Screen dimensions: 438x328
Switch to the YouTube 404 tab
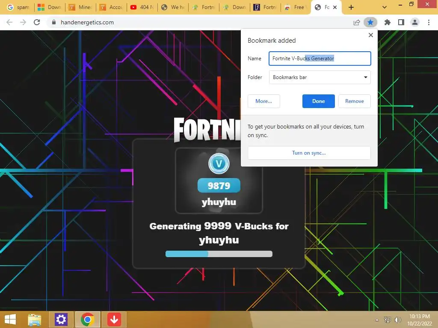142,7
